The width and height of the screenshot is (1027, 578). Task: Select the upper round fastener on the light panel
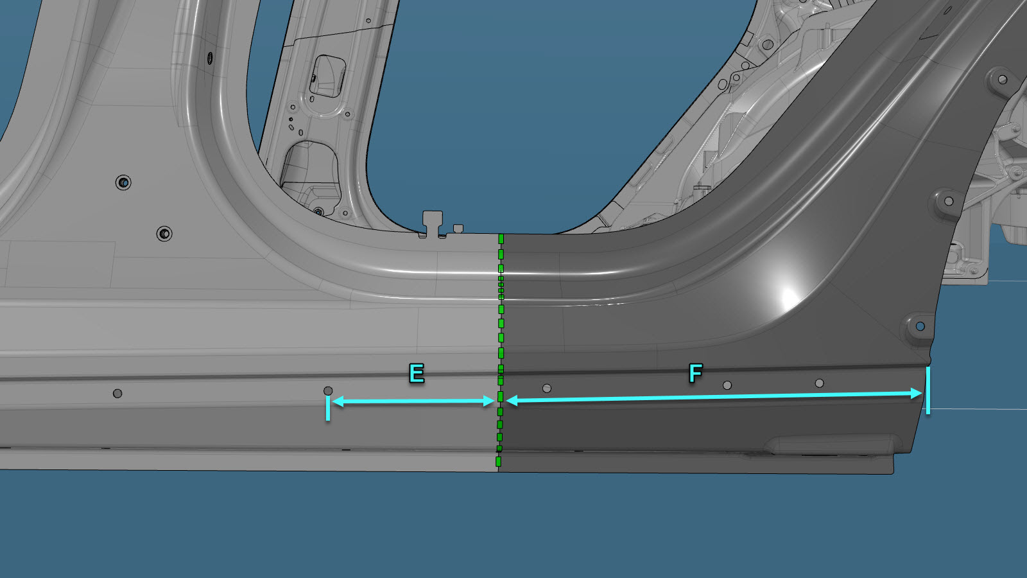tap(123, 183)
